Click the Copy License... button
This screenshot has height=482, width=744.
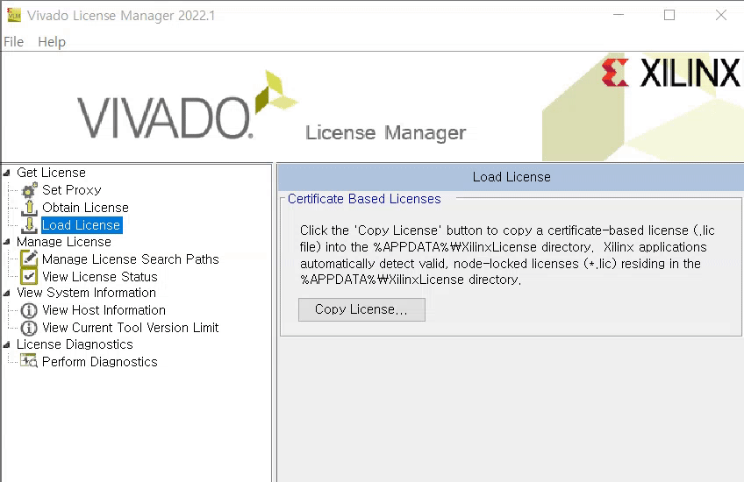click(361, 309)
